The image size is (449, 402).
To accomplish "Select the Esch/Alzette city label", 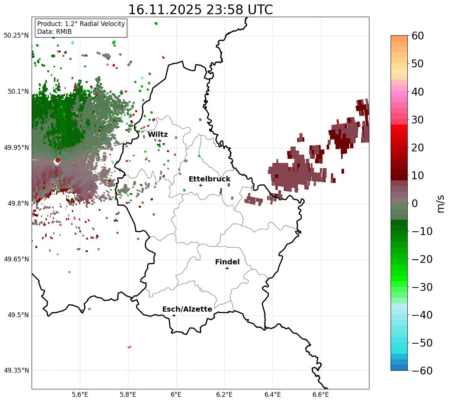I will (x=187, y=309).
